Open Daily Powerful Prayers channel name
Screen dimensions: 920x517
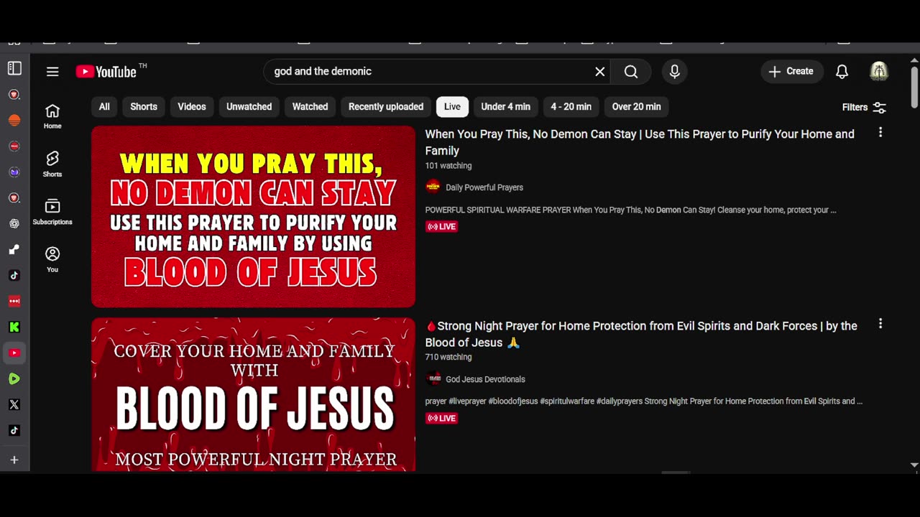click(484, 187)
